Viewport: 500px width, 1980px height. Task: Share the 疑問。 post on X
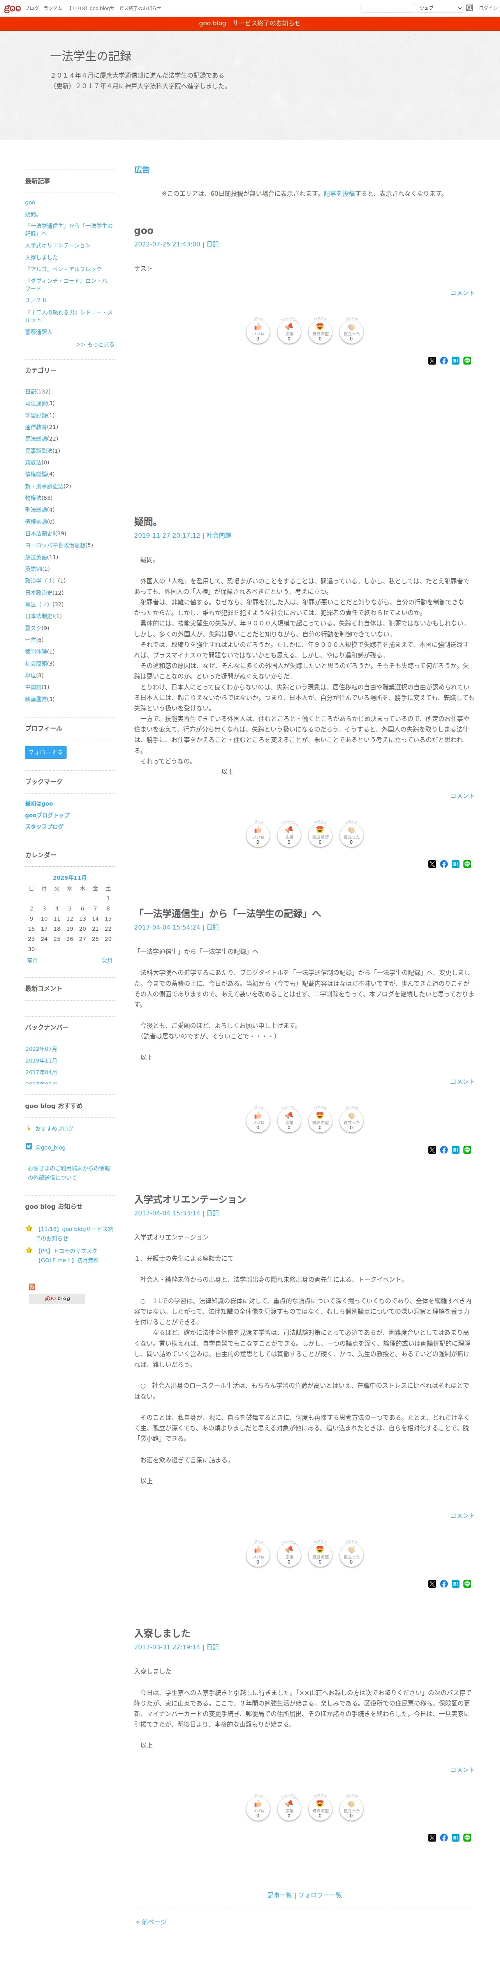click(431, 864)
